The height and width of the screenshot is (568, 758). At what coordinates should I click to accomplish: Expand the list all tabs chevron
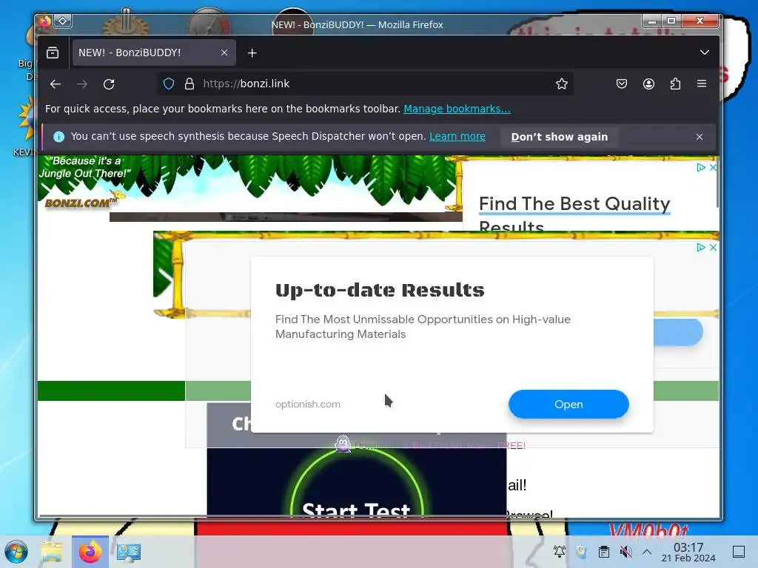705,53
